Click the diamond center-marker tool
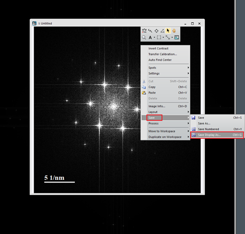Viewport: 245px width, 234px height. click(x=156, y=31)
